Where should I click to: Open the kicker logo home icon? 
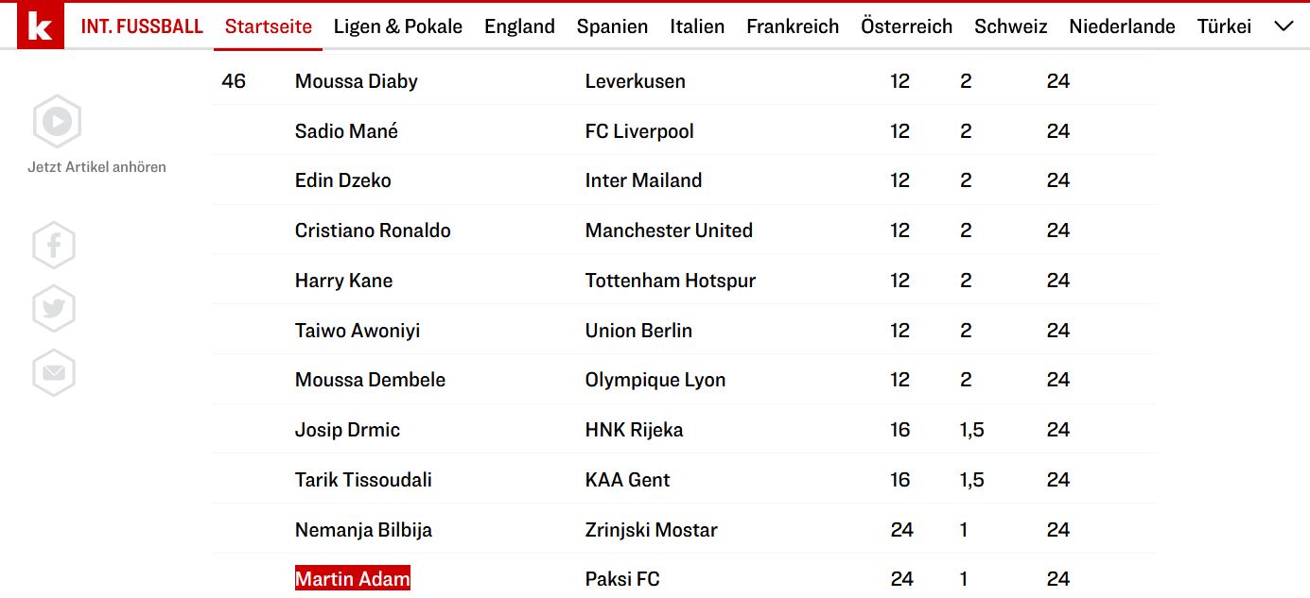tap(41, 26)
